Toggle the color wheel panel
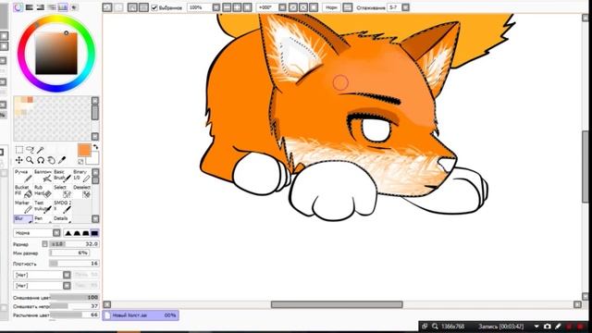 pos(18,7)
